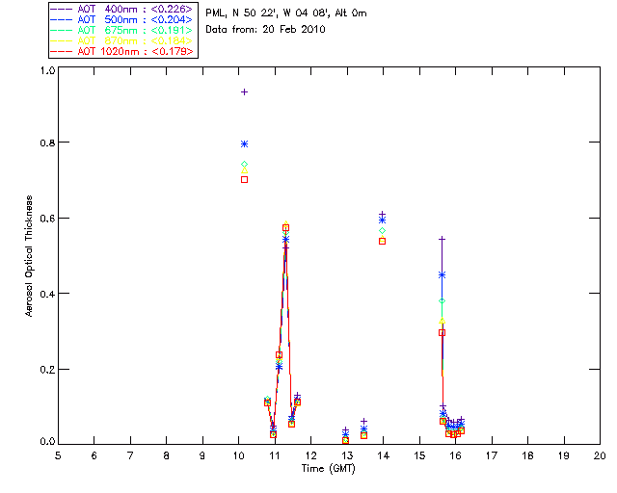Click the purple plus marker near 0.54
Viewport: 617px width, 493px height.
(442, 239)
